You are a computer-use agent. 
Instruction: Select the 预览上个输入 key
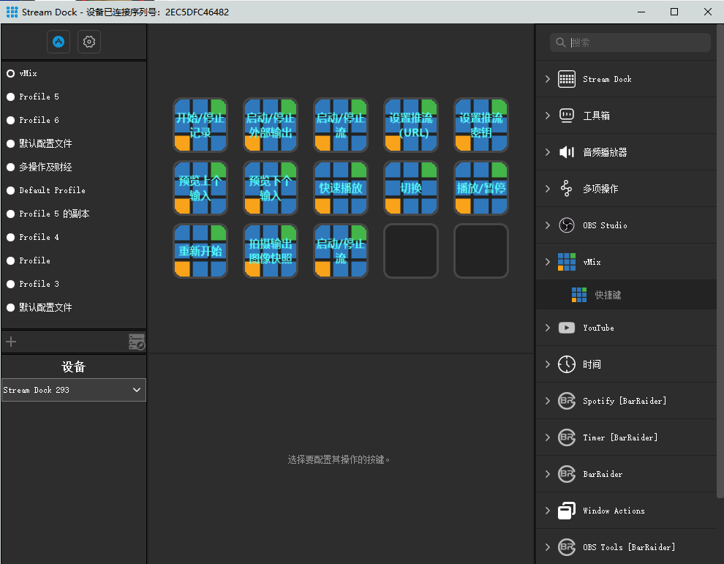(200, 188)
